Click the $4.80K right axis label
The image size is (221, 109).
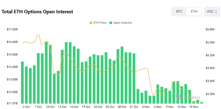tap(210, 30)
